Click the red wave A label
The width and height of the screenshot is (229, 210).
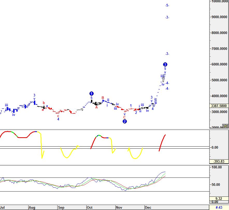pyautogui.click(x=96, y=107)
